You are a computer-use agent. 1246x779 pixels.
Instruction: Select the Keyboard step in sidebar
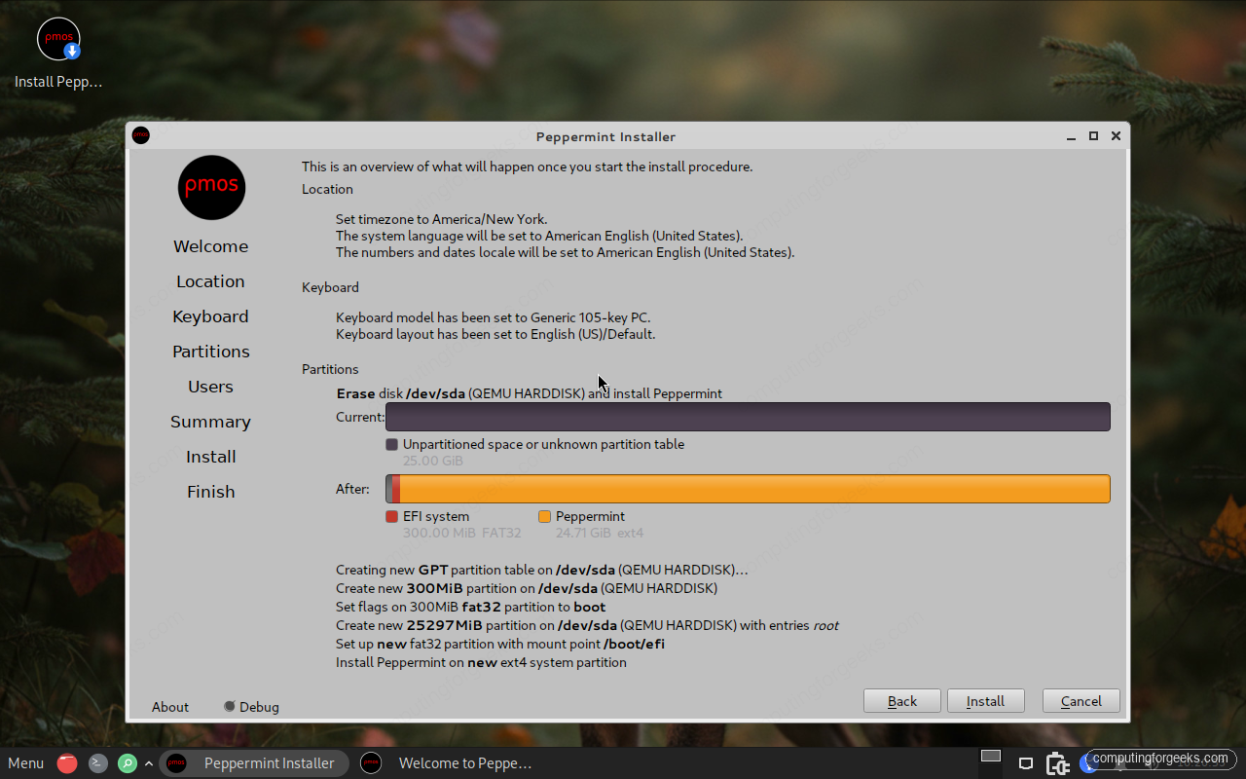pyautogui.click(x=211, y=316)
